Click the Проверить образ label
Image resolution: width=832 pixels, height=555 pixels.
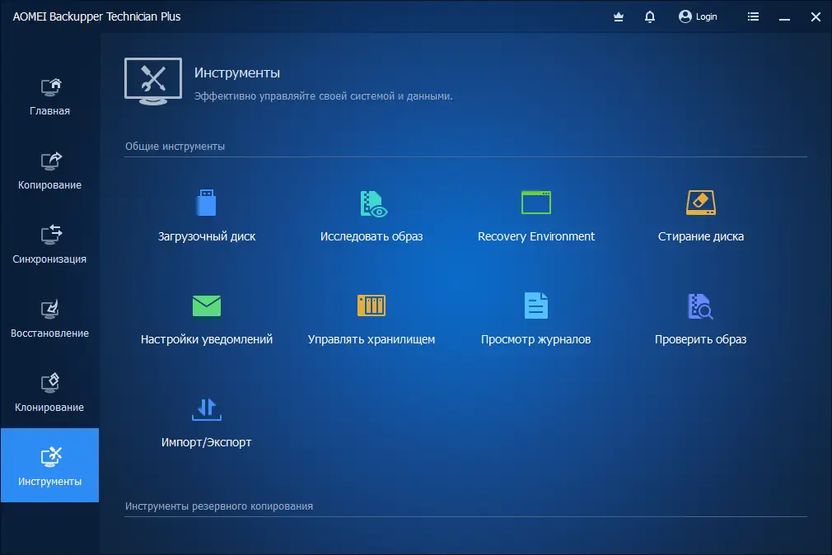pyautogui.click(x=700, y=339)
